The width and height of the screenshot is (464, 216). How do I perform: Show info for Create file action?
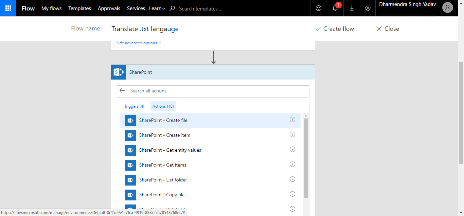coord(292,120)
